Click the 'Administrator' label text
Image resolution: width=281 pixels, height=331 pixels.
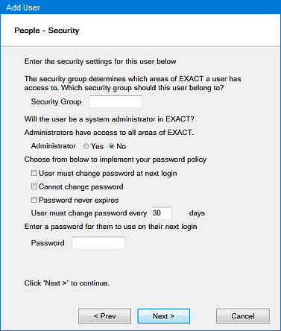pos(54,146)
